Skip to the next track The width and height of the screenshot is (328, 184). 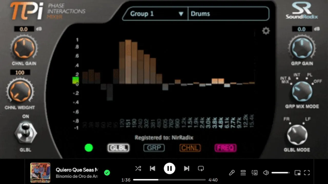(x=187, y=168)
